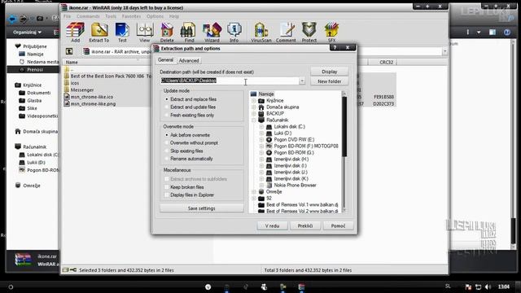This screenshot has width=521, height=293.
Task: Expand Lokalni disk (C:) tree node
Action: click(261, 127)
